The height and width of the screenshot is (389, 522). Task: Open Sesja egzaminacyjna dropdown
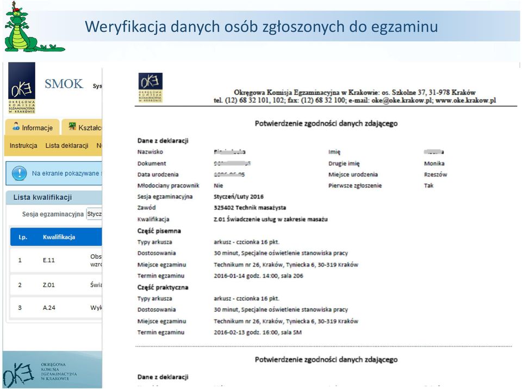[x=94, y=214]
